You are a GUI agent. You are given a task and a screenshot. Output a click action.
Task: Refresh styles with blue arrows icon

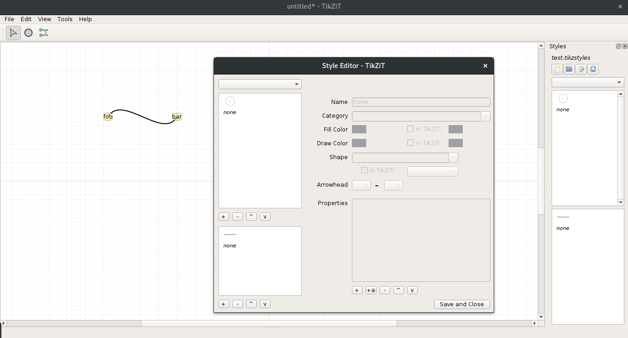click(593, 69)
